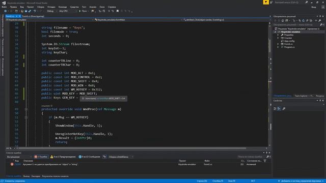326x183 pixels.
Task: Click Вход sign-in link
Action: (314, 7)
